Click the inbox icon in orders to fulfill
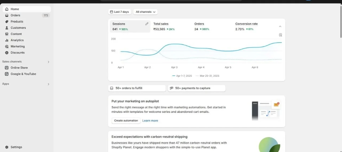The height and width of the screenshot is (152, 342). (112, 88)
